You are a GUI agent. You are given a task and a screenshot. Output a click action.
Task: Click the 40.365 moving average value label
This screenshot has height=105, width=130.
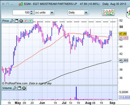pos(123,60)
